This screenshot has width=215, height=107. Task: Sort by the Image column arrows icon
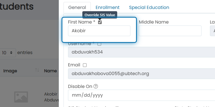click(37, 70)
